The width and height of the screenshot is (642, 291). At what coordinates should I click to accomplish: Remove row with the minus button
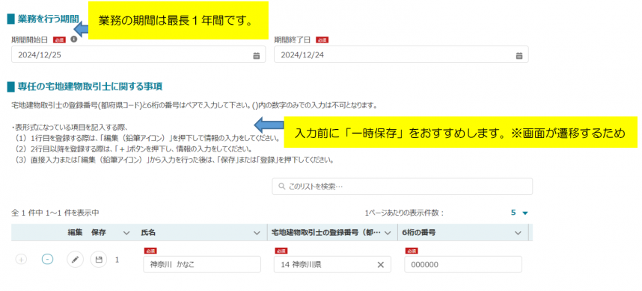tap(47, 259)
